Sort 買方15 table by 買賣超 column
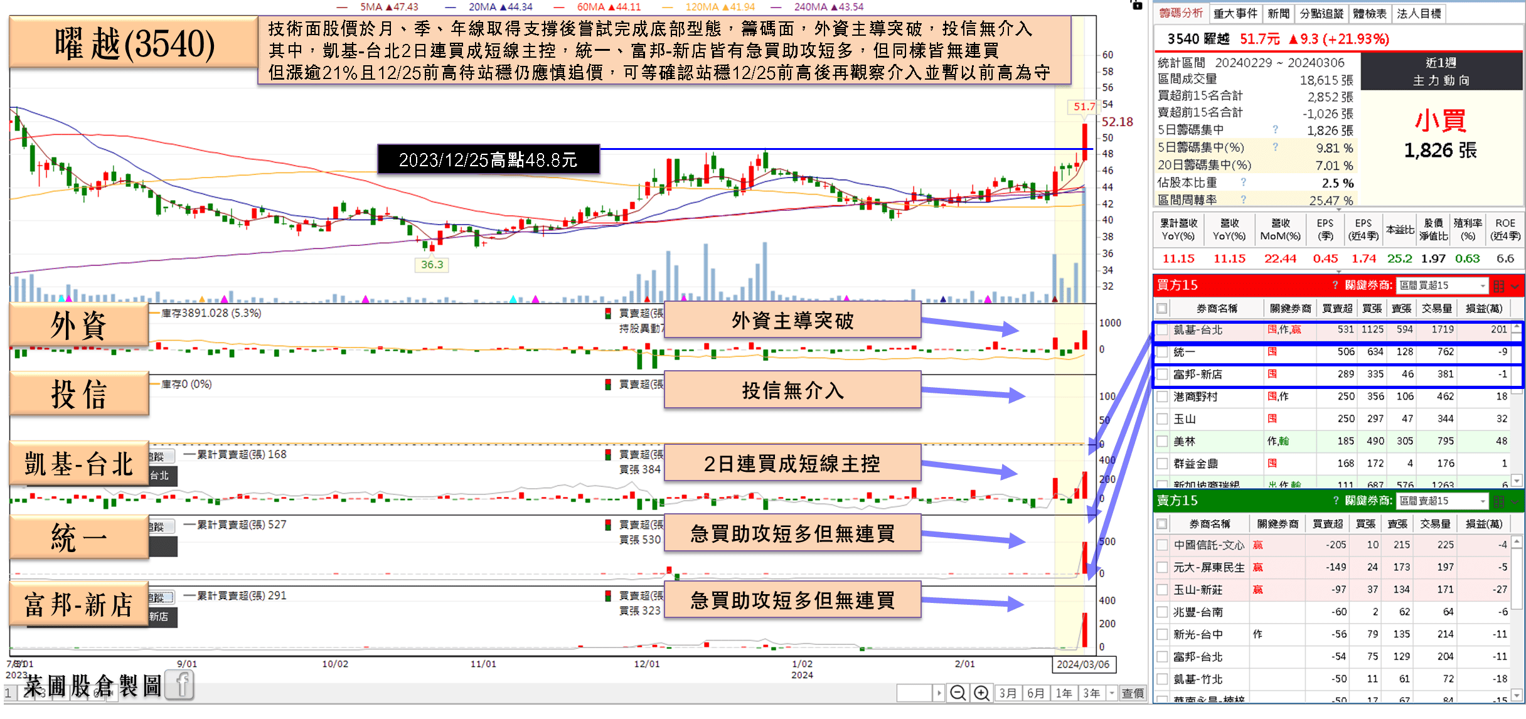Viewport: 1526px width, 719px height. 1337,308
